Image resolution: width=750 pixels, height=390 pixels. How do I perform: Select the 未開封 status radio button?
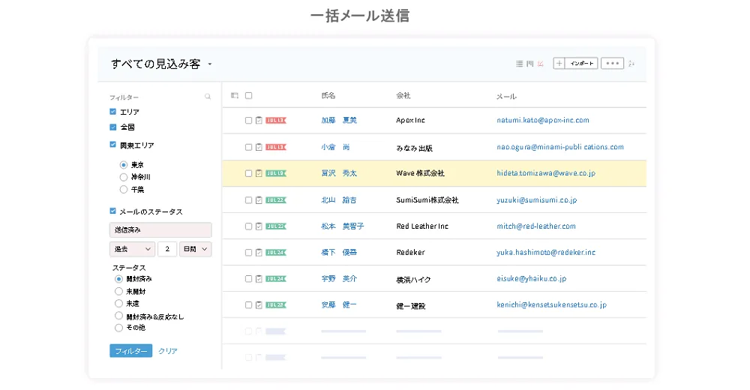click(118, 291)
